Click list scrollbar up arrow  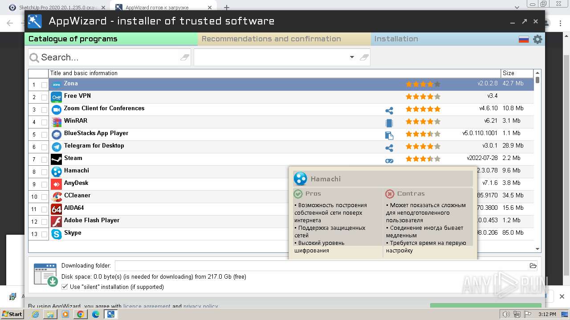(x=537, y=73)
